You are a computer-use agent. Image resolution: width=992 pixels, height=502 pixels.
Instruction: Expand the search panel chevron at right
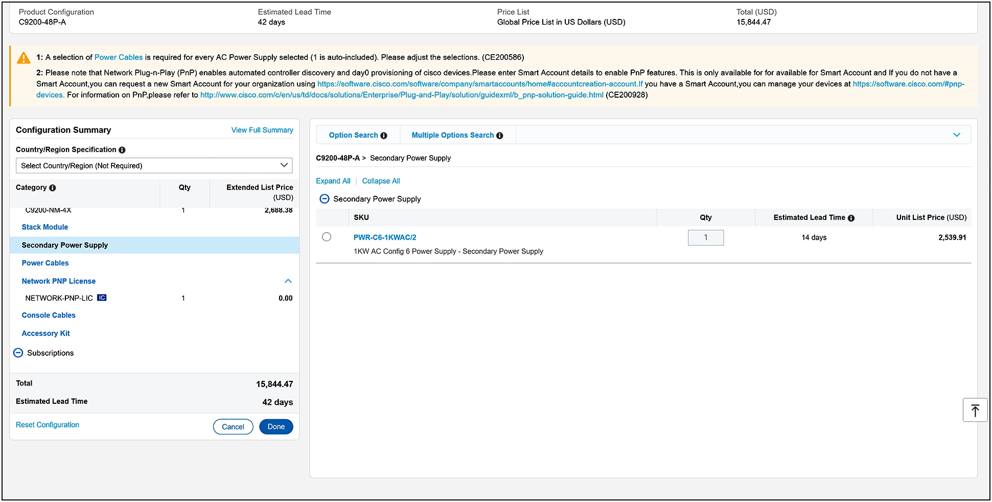tap(957, 135)
